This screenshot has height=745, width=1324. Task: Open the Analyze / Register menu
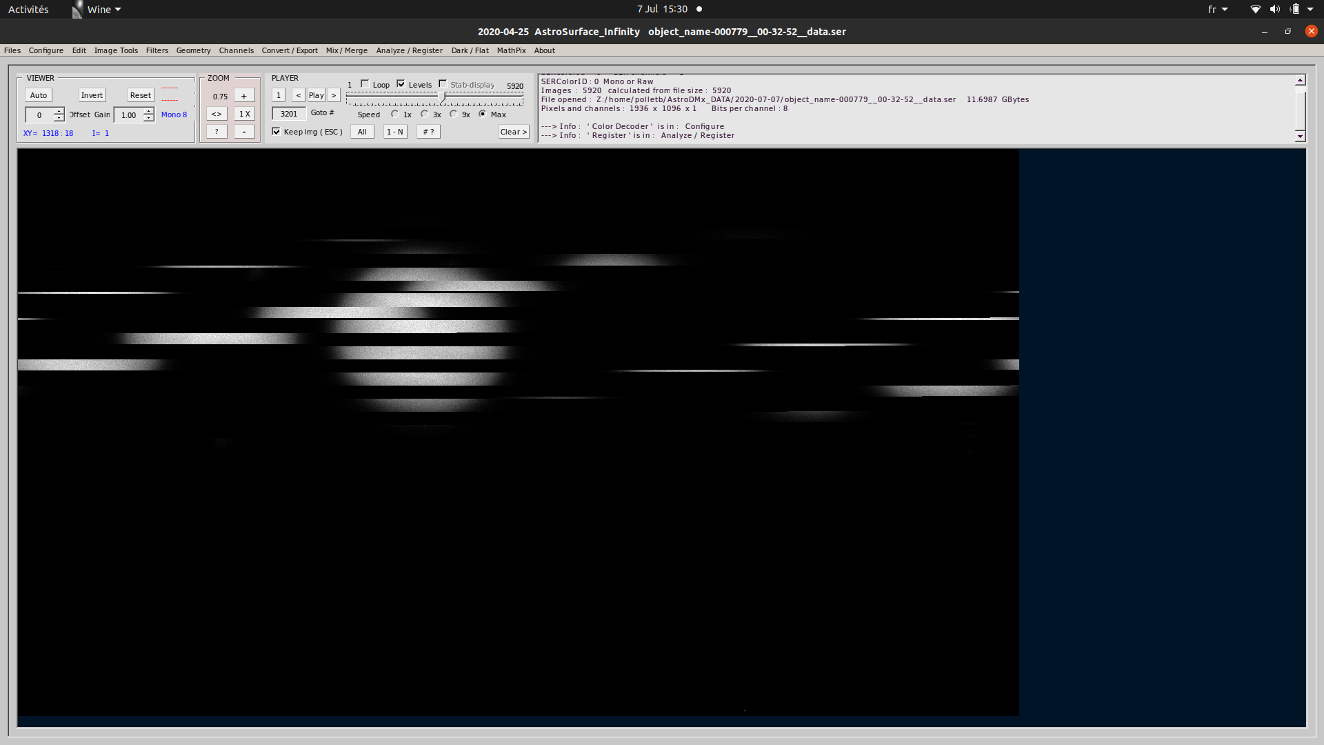tap(409, 50)
